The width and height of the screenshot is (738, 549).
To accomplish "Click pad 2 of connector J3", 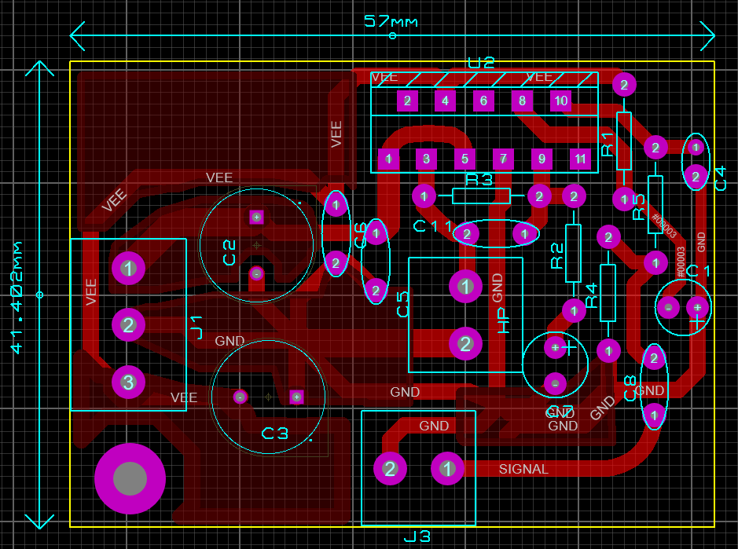I will pos(390,469).
